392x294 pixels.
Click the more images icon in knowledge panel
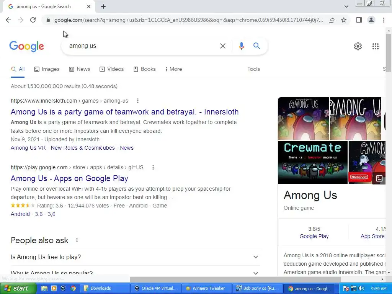pos(379,178)
